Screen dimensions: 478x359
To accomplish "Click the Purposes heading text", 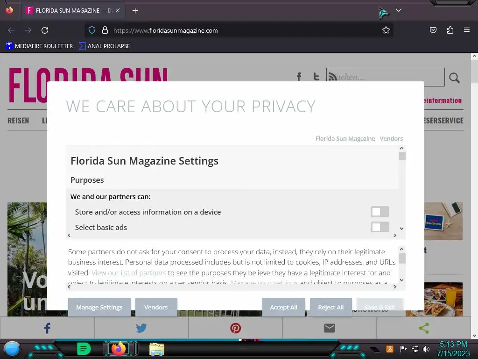I will pyautogui.click(x=87, y=180).
